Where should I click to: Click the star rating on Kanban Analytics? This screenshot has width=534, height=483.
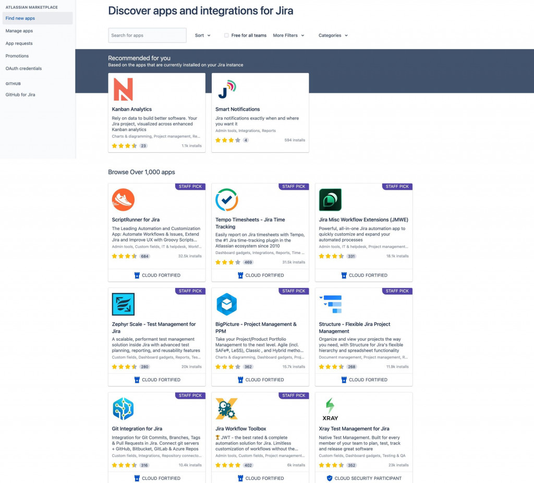[124, 146]
